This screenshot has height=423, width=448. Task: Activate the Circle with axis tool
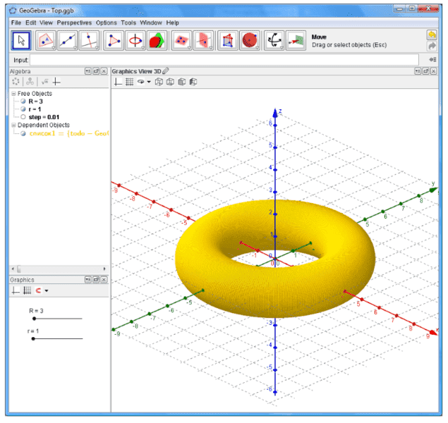pyautogui.click(x=135, y=41)
